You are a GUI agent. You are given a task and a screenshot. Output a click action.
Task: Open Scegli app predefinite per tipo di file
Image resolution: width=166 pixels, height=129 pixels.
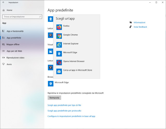(x=64, y=105)
